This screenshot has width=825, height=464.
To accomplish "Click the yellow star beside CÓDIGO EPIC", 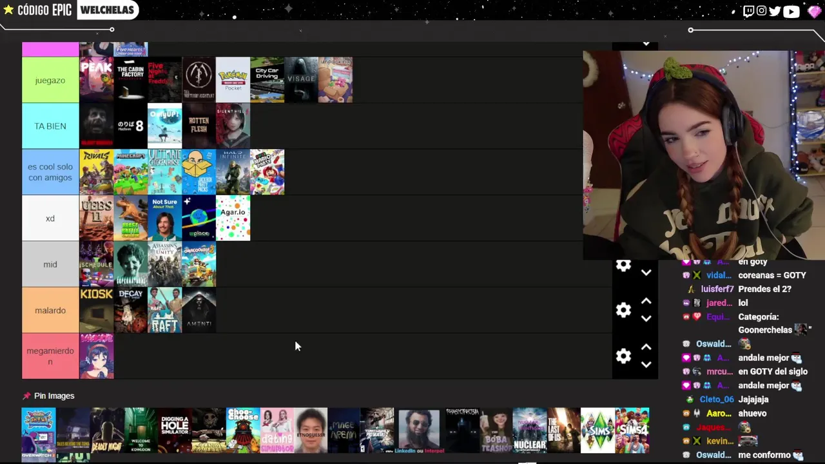I will pos(8,10).
